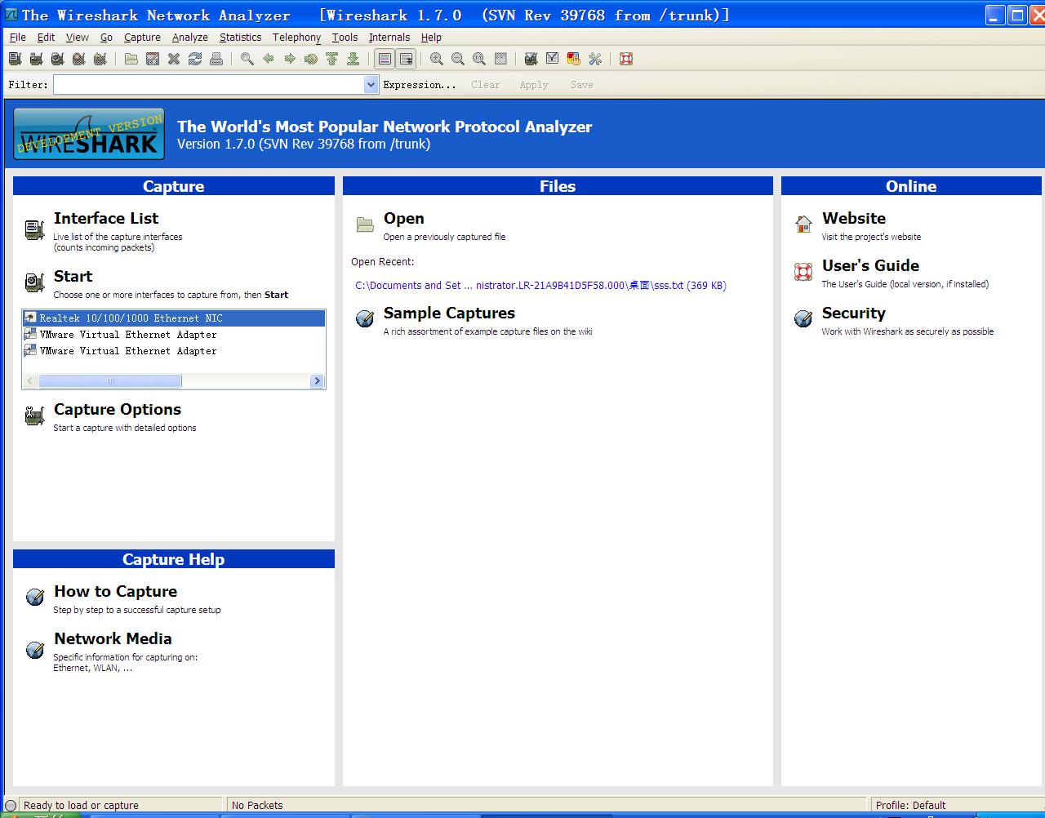Open the Help menu
This screenshot has height=818, width=1045.
[431, 37]
